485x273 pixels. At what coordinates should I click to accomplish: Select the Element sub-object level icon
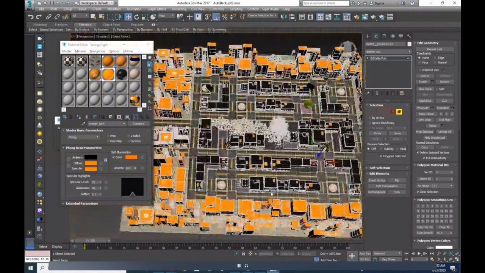coord(399,111)
